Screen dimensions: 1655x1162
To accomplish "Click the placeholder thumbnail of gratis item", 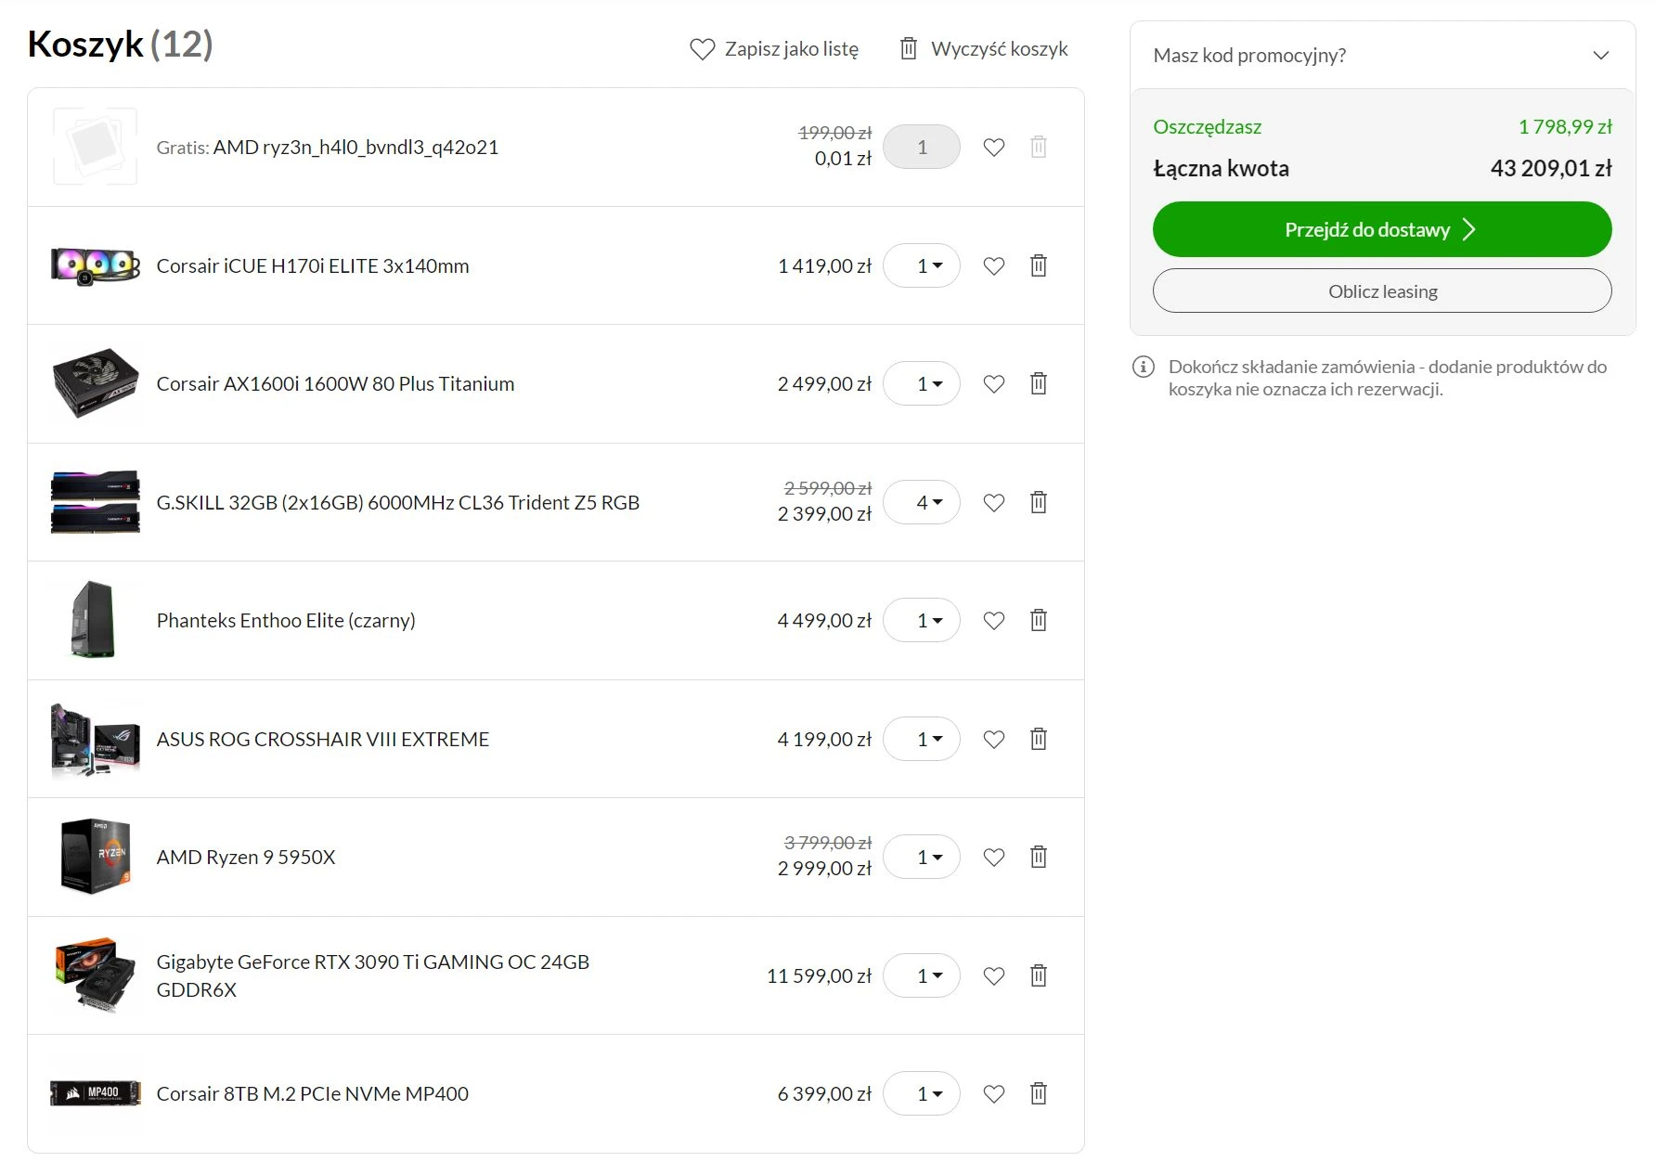I will coord(96,147).
